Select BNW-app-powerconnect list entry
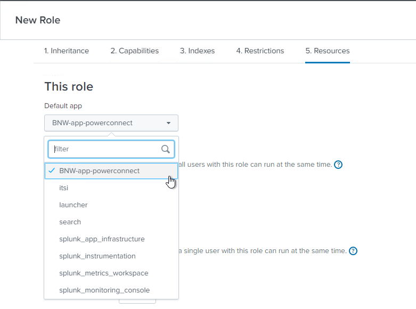Viewport: 416px width, 309px height. coord(100,171)
